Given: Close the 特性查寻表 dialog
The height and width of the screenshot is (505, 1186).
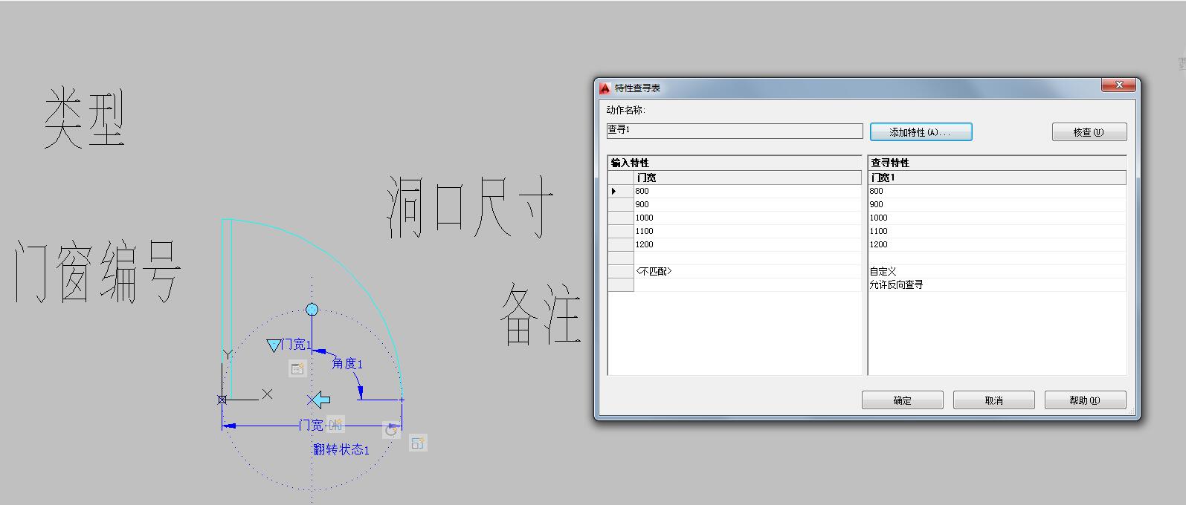Looking at the screenshot, I should (1119, 86).
